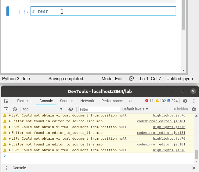The width and height of the screenshot is (199, 172).
Task: Click the Mode: Edit status item
Action: [112, 79]
